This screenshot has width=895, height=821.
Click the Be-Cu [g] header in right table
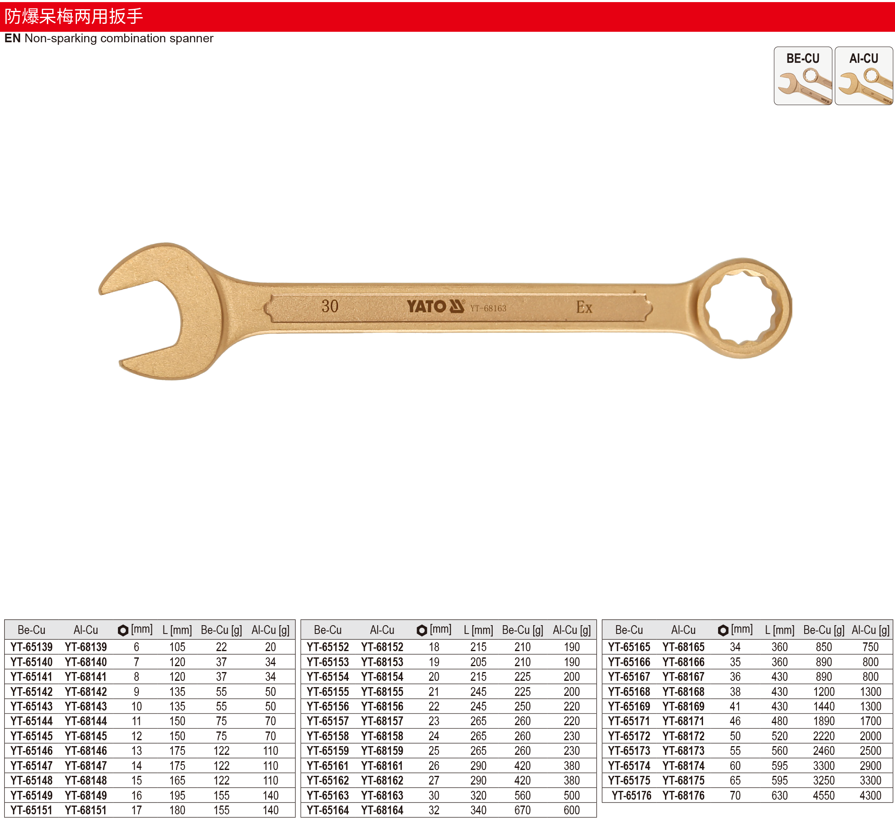[823, 630]
